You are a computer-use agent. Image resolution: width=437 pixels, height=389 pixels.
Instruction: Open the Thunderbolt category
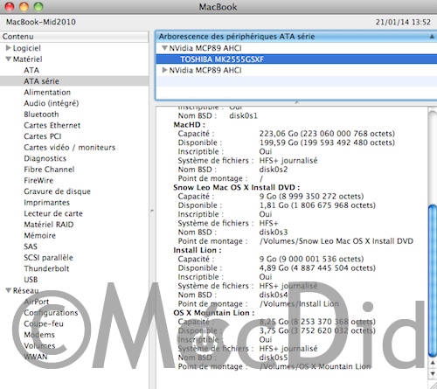[x=46, y=268]
